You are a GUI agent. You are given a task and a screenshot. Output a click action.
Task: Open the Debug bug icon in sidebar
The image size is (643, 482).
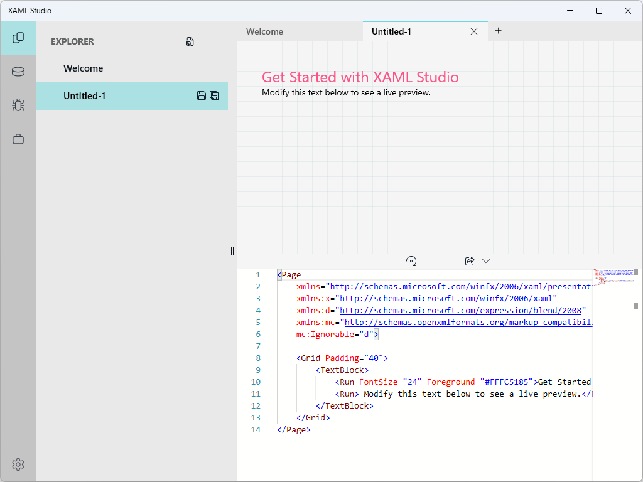tap(18, 105)
